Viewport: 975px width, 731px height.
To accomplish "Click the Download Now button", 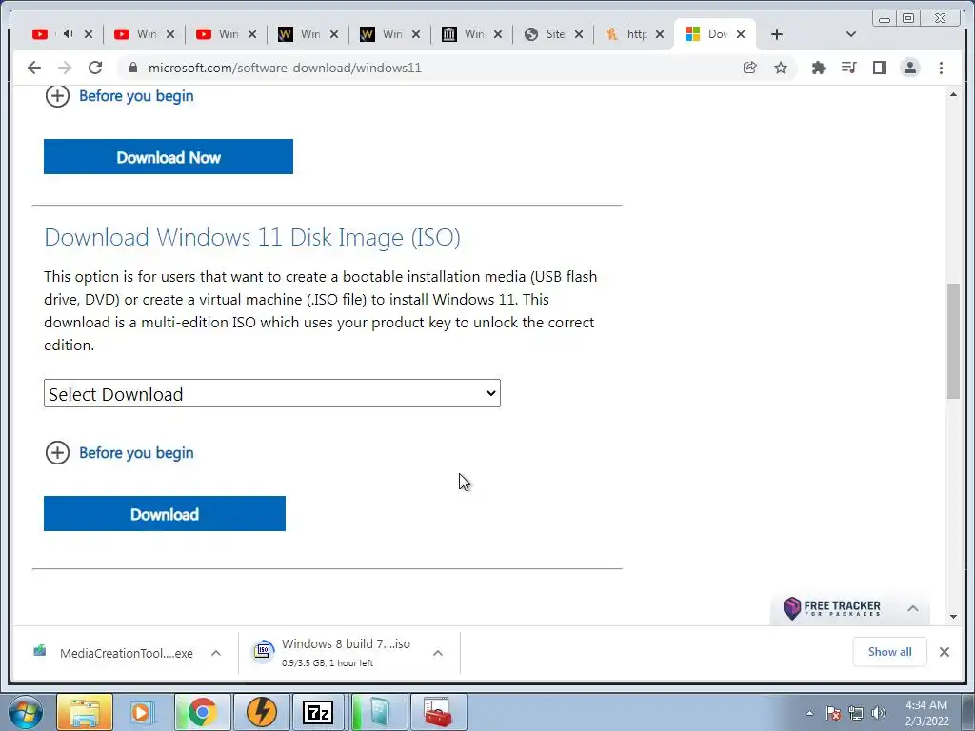I will click(x=169, y=157).
